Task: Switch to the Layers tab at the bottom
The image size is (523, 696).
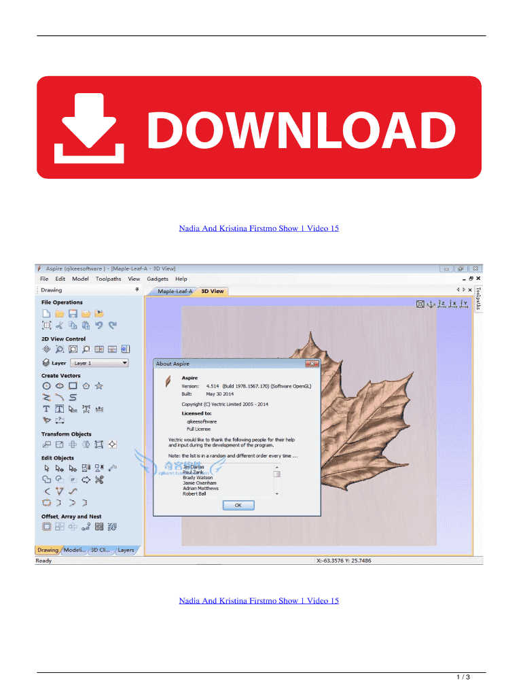Action: pos(126,550)
